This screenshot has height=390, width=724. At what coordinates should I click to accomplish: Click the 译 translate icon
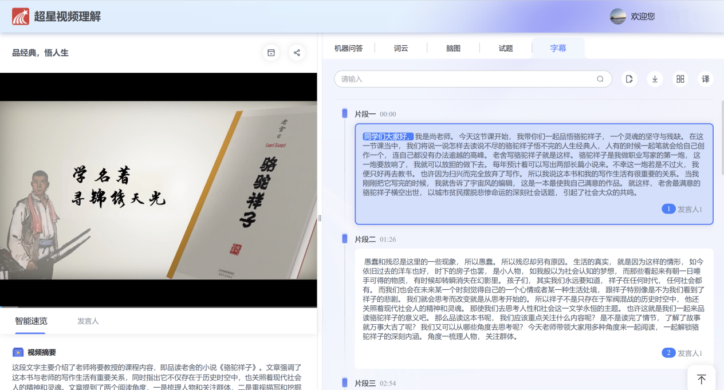point(706,79)
